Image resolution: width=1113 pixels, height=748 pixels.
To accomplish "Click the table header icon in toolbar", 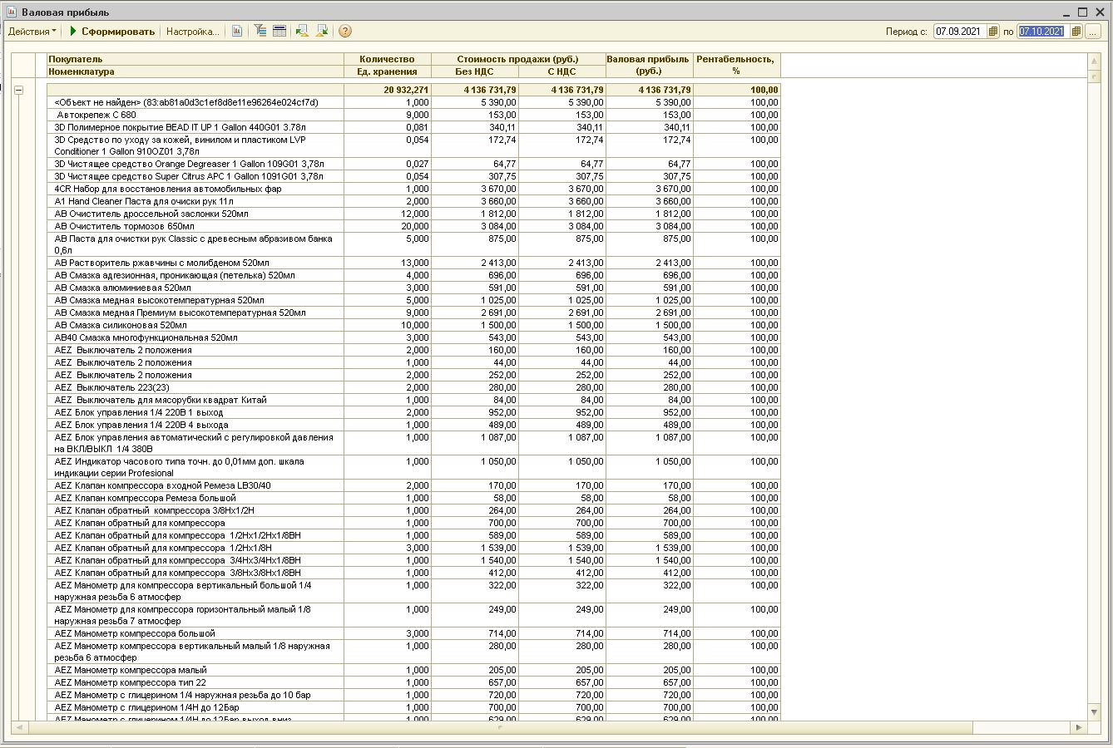I will (x=279, y=32).
